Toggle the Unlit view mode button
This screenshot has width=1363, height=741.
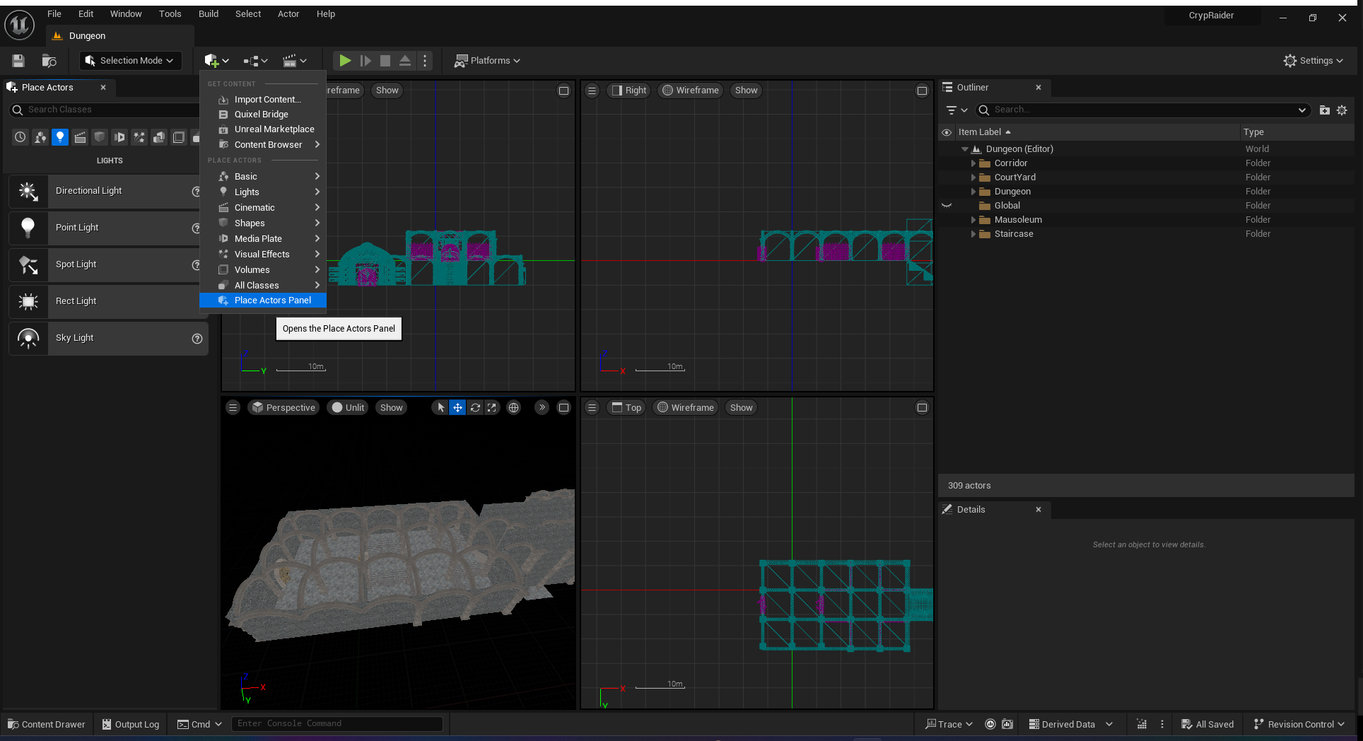(x=348, y=407)
